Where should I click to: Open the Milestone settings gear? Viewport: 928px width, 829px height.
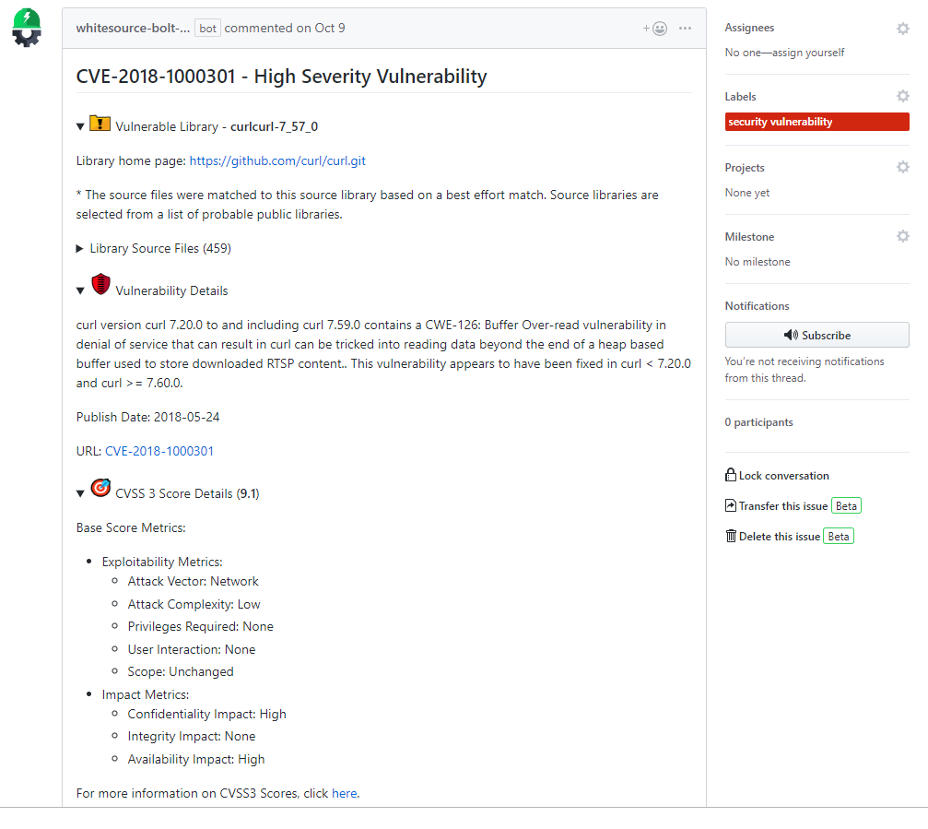tap(902, 236)
